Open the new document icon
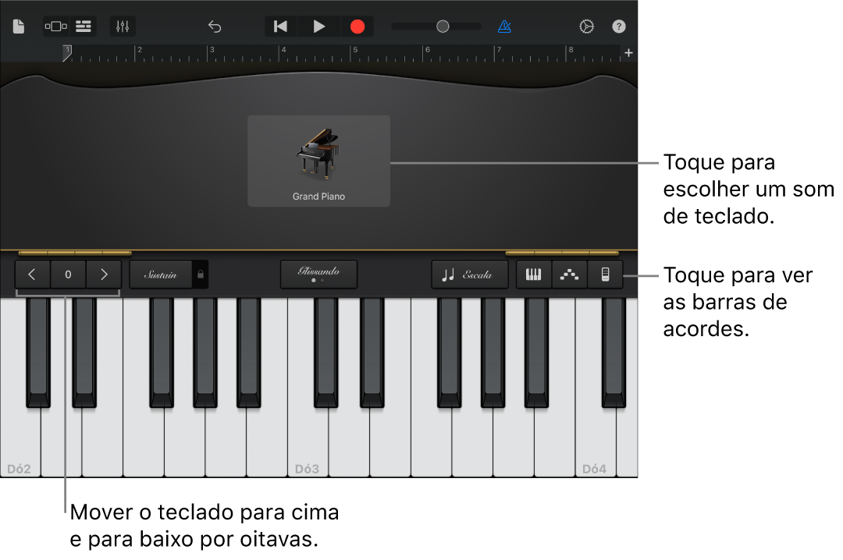Screen dimensions: 843x560 [18, 26]
